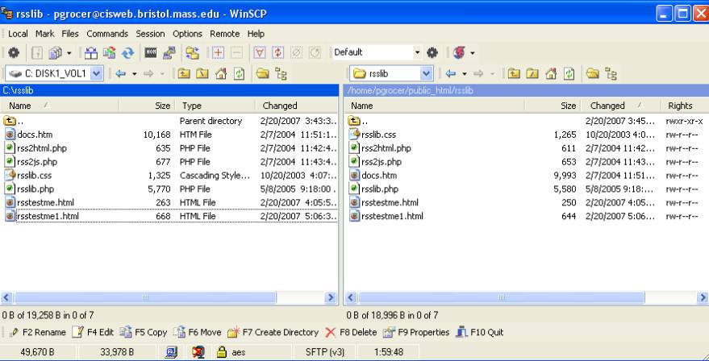This screenshot has height=361, width=709.
Task: Show directory tree in remote panel
Action: point(611,73)
